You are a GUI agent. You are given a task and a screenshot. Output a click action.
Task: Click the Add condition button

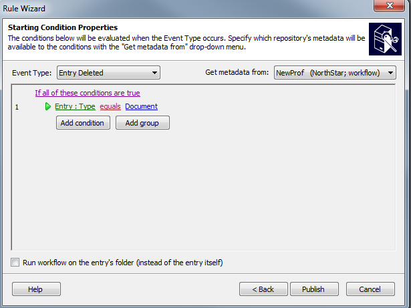[x=83, y=123]
